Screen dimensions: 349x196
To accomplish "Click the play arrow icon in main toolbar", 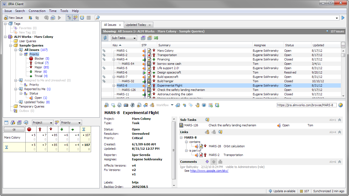I will [59, 18].
